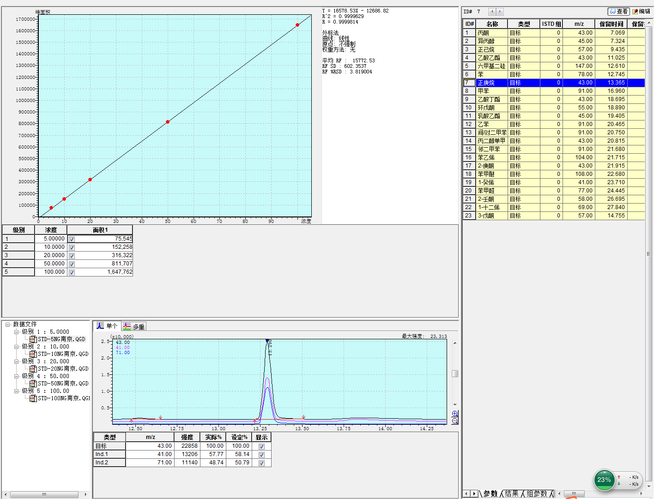Screen dimensions: 654x499
Task: Select compound row 正己烷
Action: pos(554,49)
